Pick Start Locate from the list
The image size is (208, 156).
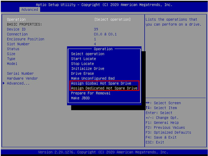[84, 59]
